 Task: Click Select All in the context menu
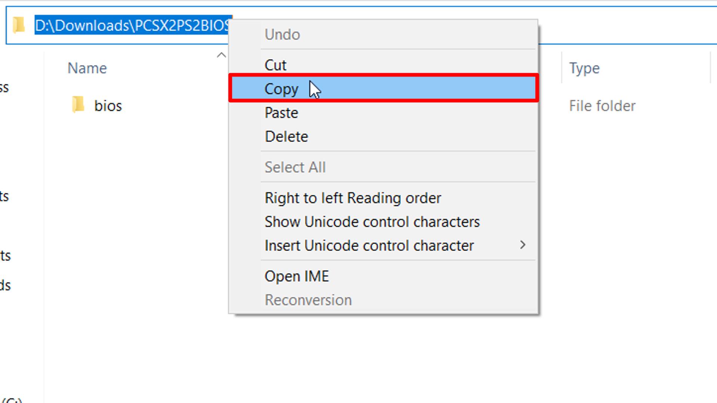(384, 167)
